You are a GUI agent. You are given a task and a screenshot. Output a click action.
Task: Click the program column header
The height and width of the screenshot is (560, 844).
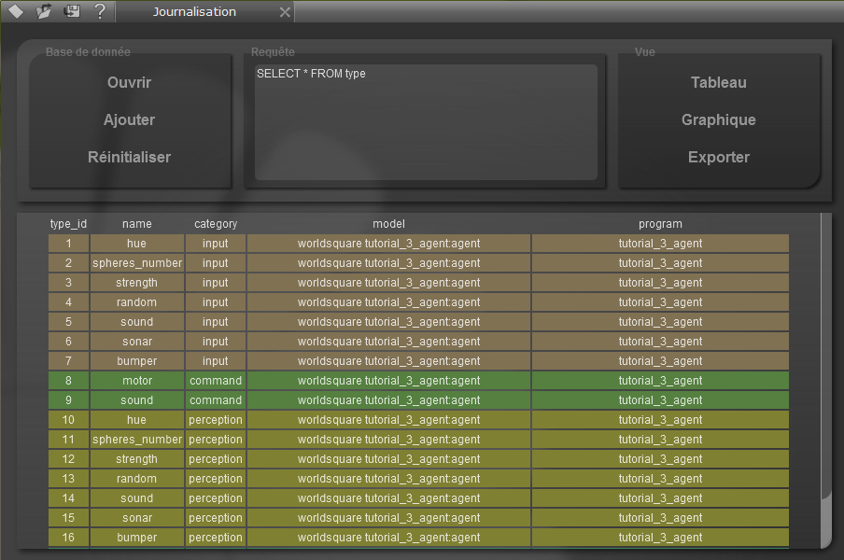pyautogui.click(x=660, y=224)
